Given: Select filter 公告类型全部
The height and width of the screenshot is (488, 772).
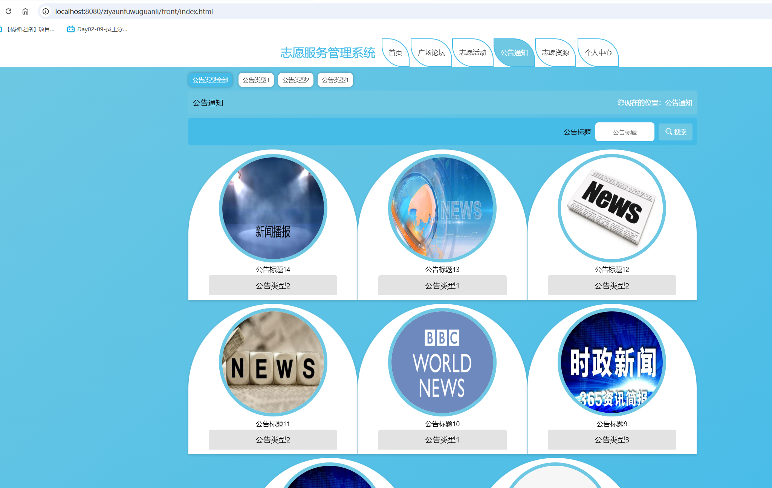Looking at the screenshot, I should pos(211,79).
